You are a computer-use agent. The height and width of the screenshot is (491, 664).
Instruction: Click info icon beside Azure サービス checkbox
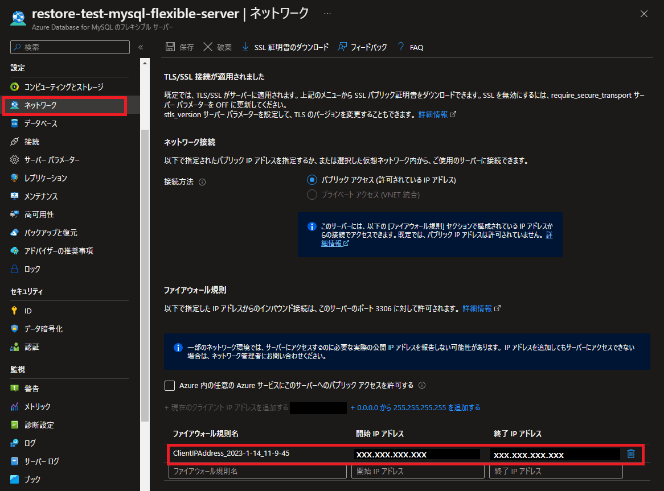click(422, 385)
